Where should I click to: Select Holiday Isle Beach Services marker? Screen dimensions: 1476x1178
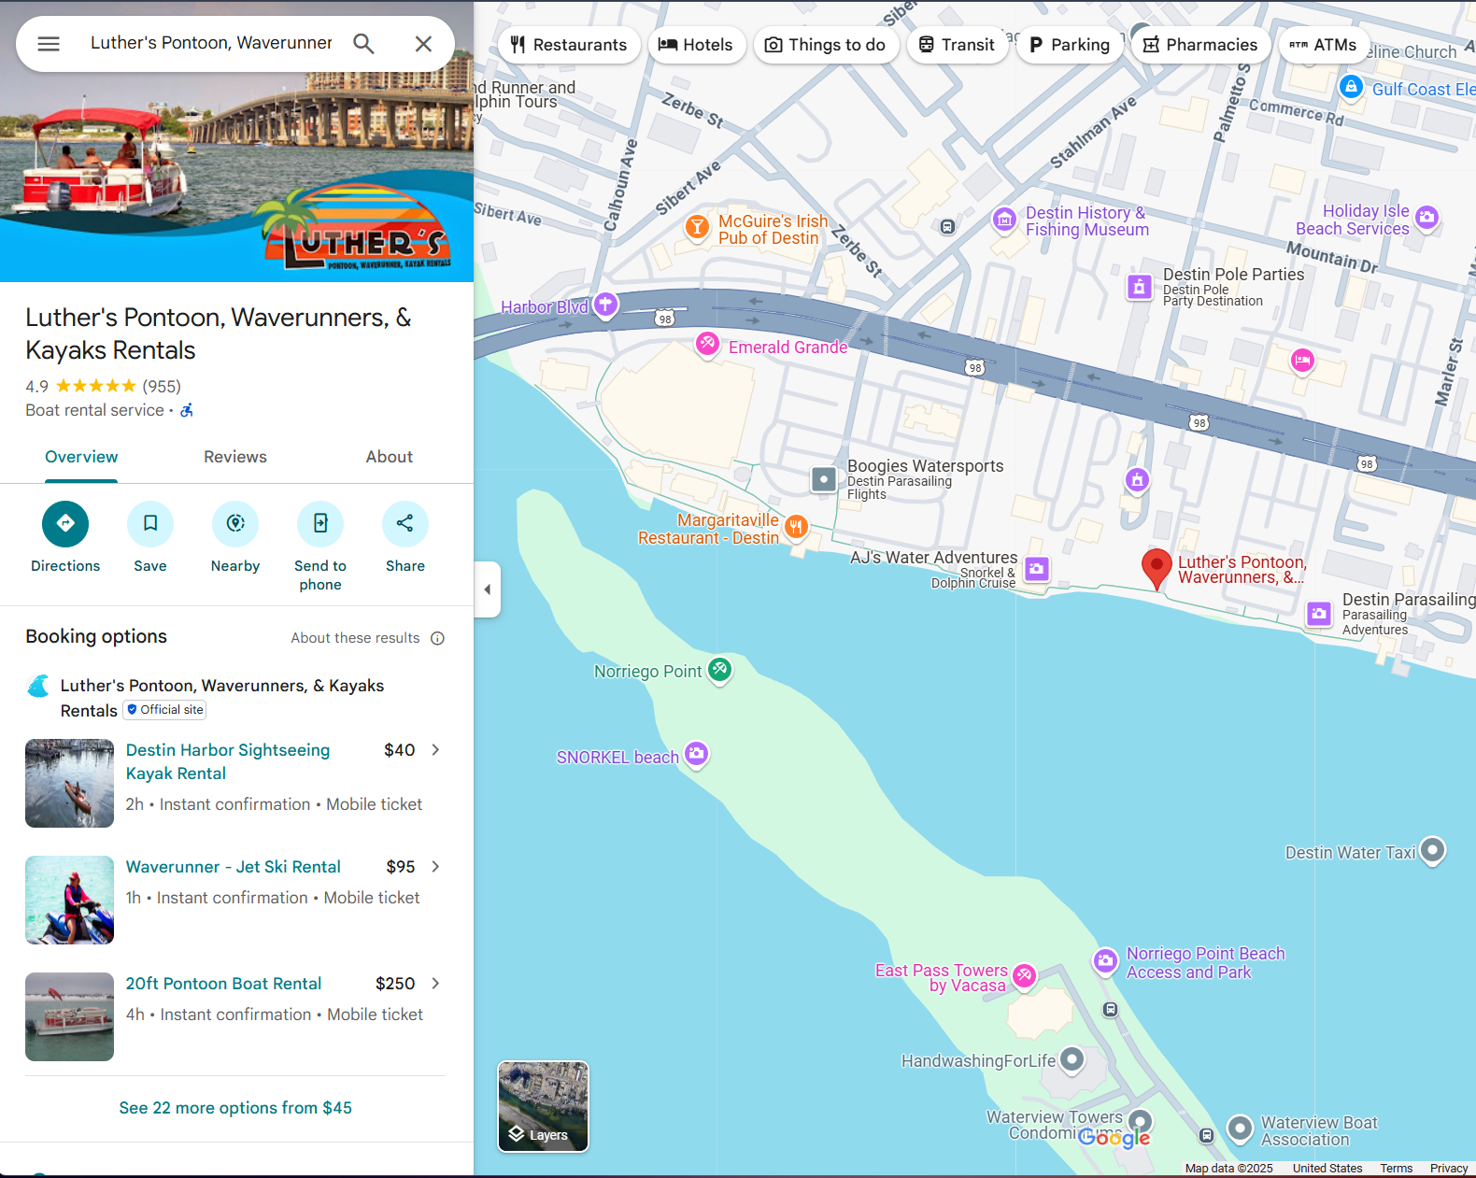point(1426,219)
